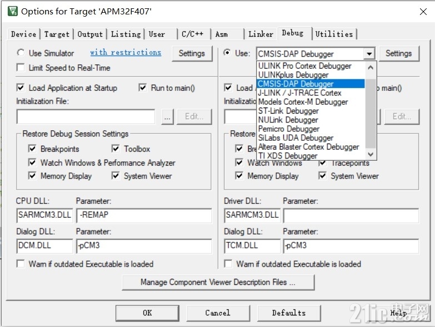
Task: Choose ULINKplus Debugger from list
Action: (x=311, y=75)
